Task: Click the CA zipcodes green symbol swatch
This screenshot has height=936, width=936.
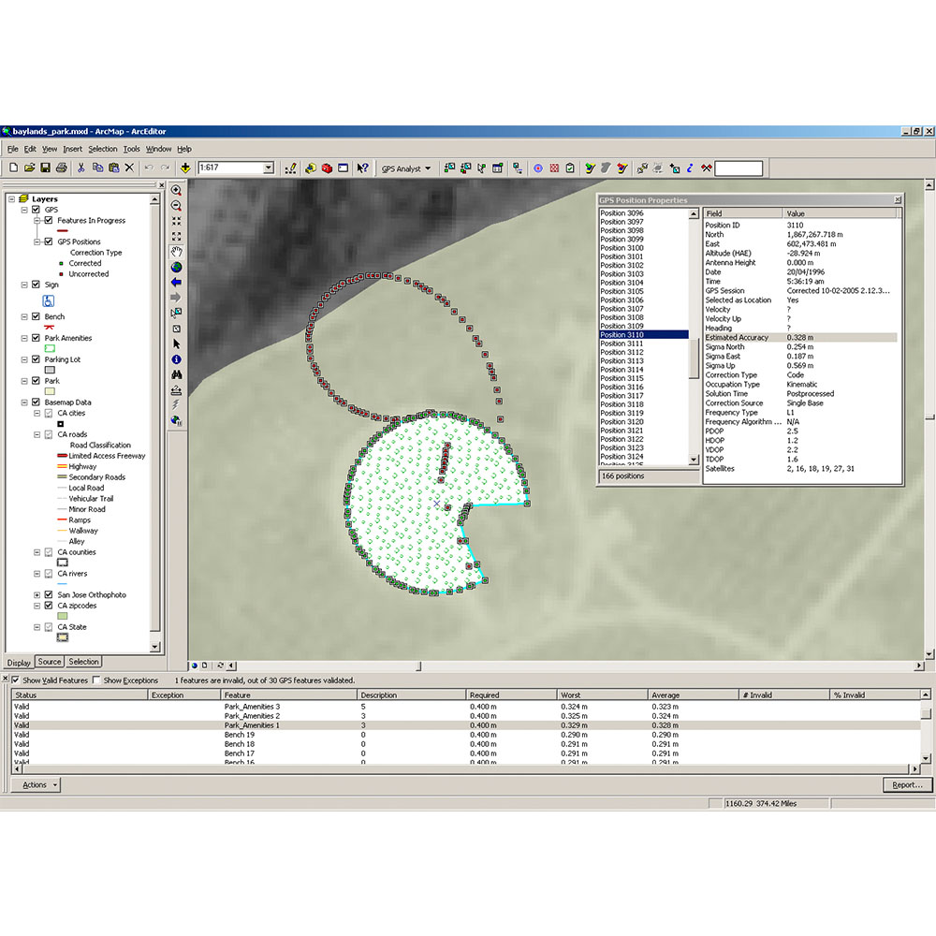Action: click(x=62, y=616)
